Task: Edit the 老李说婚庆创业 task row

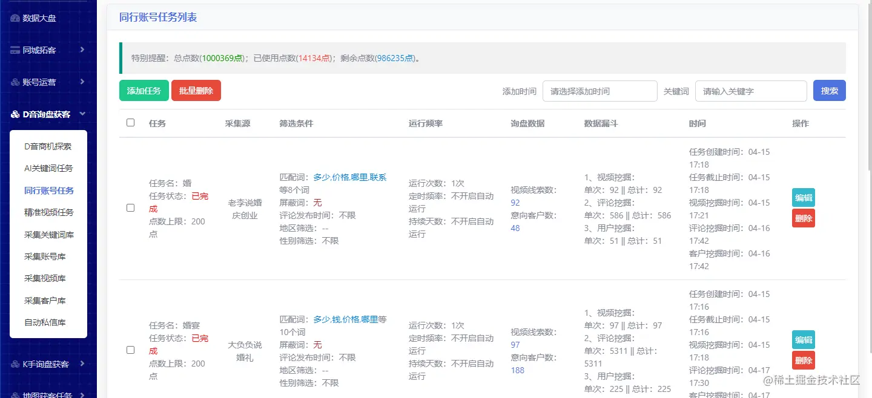Action: (804, 198)
